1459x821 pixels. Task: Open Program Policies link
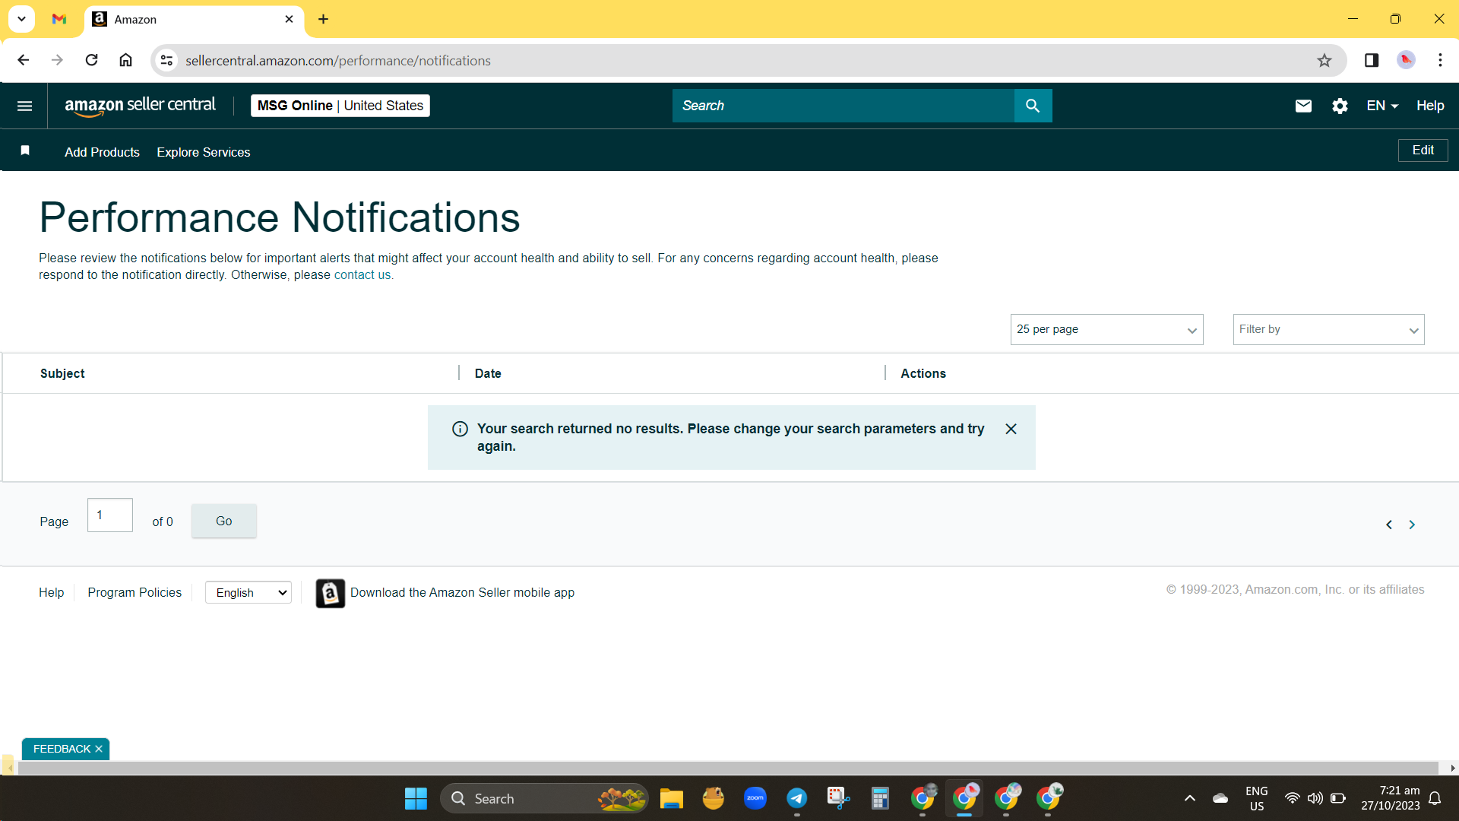pyautogui.click(x=135, y=593)
